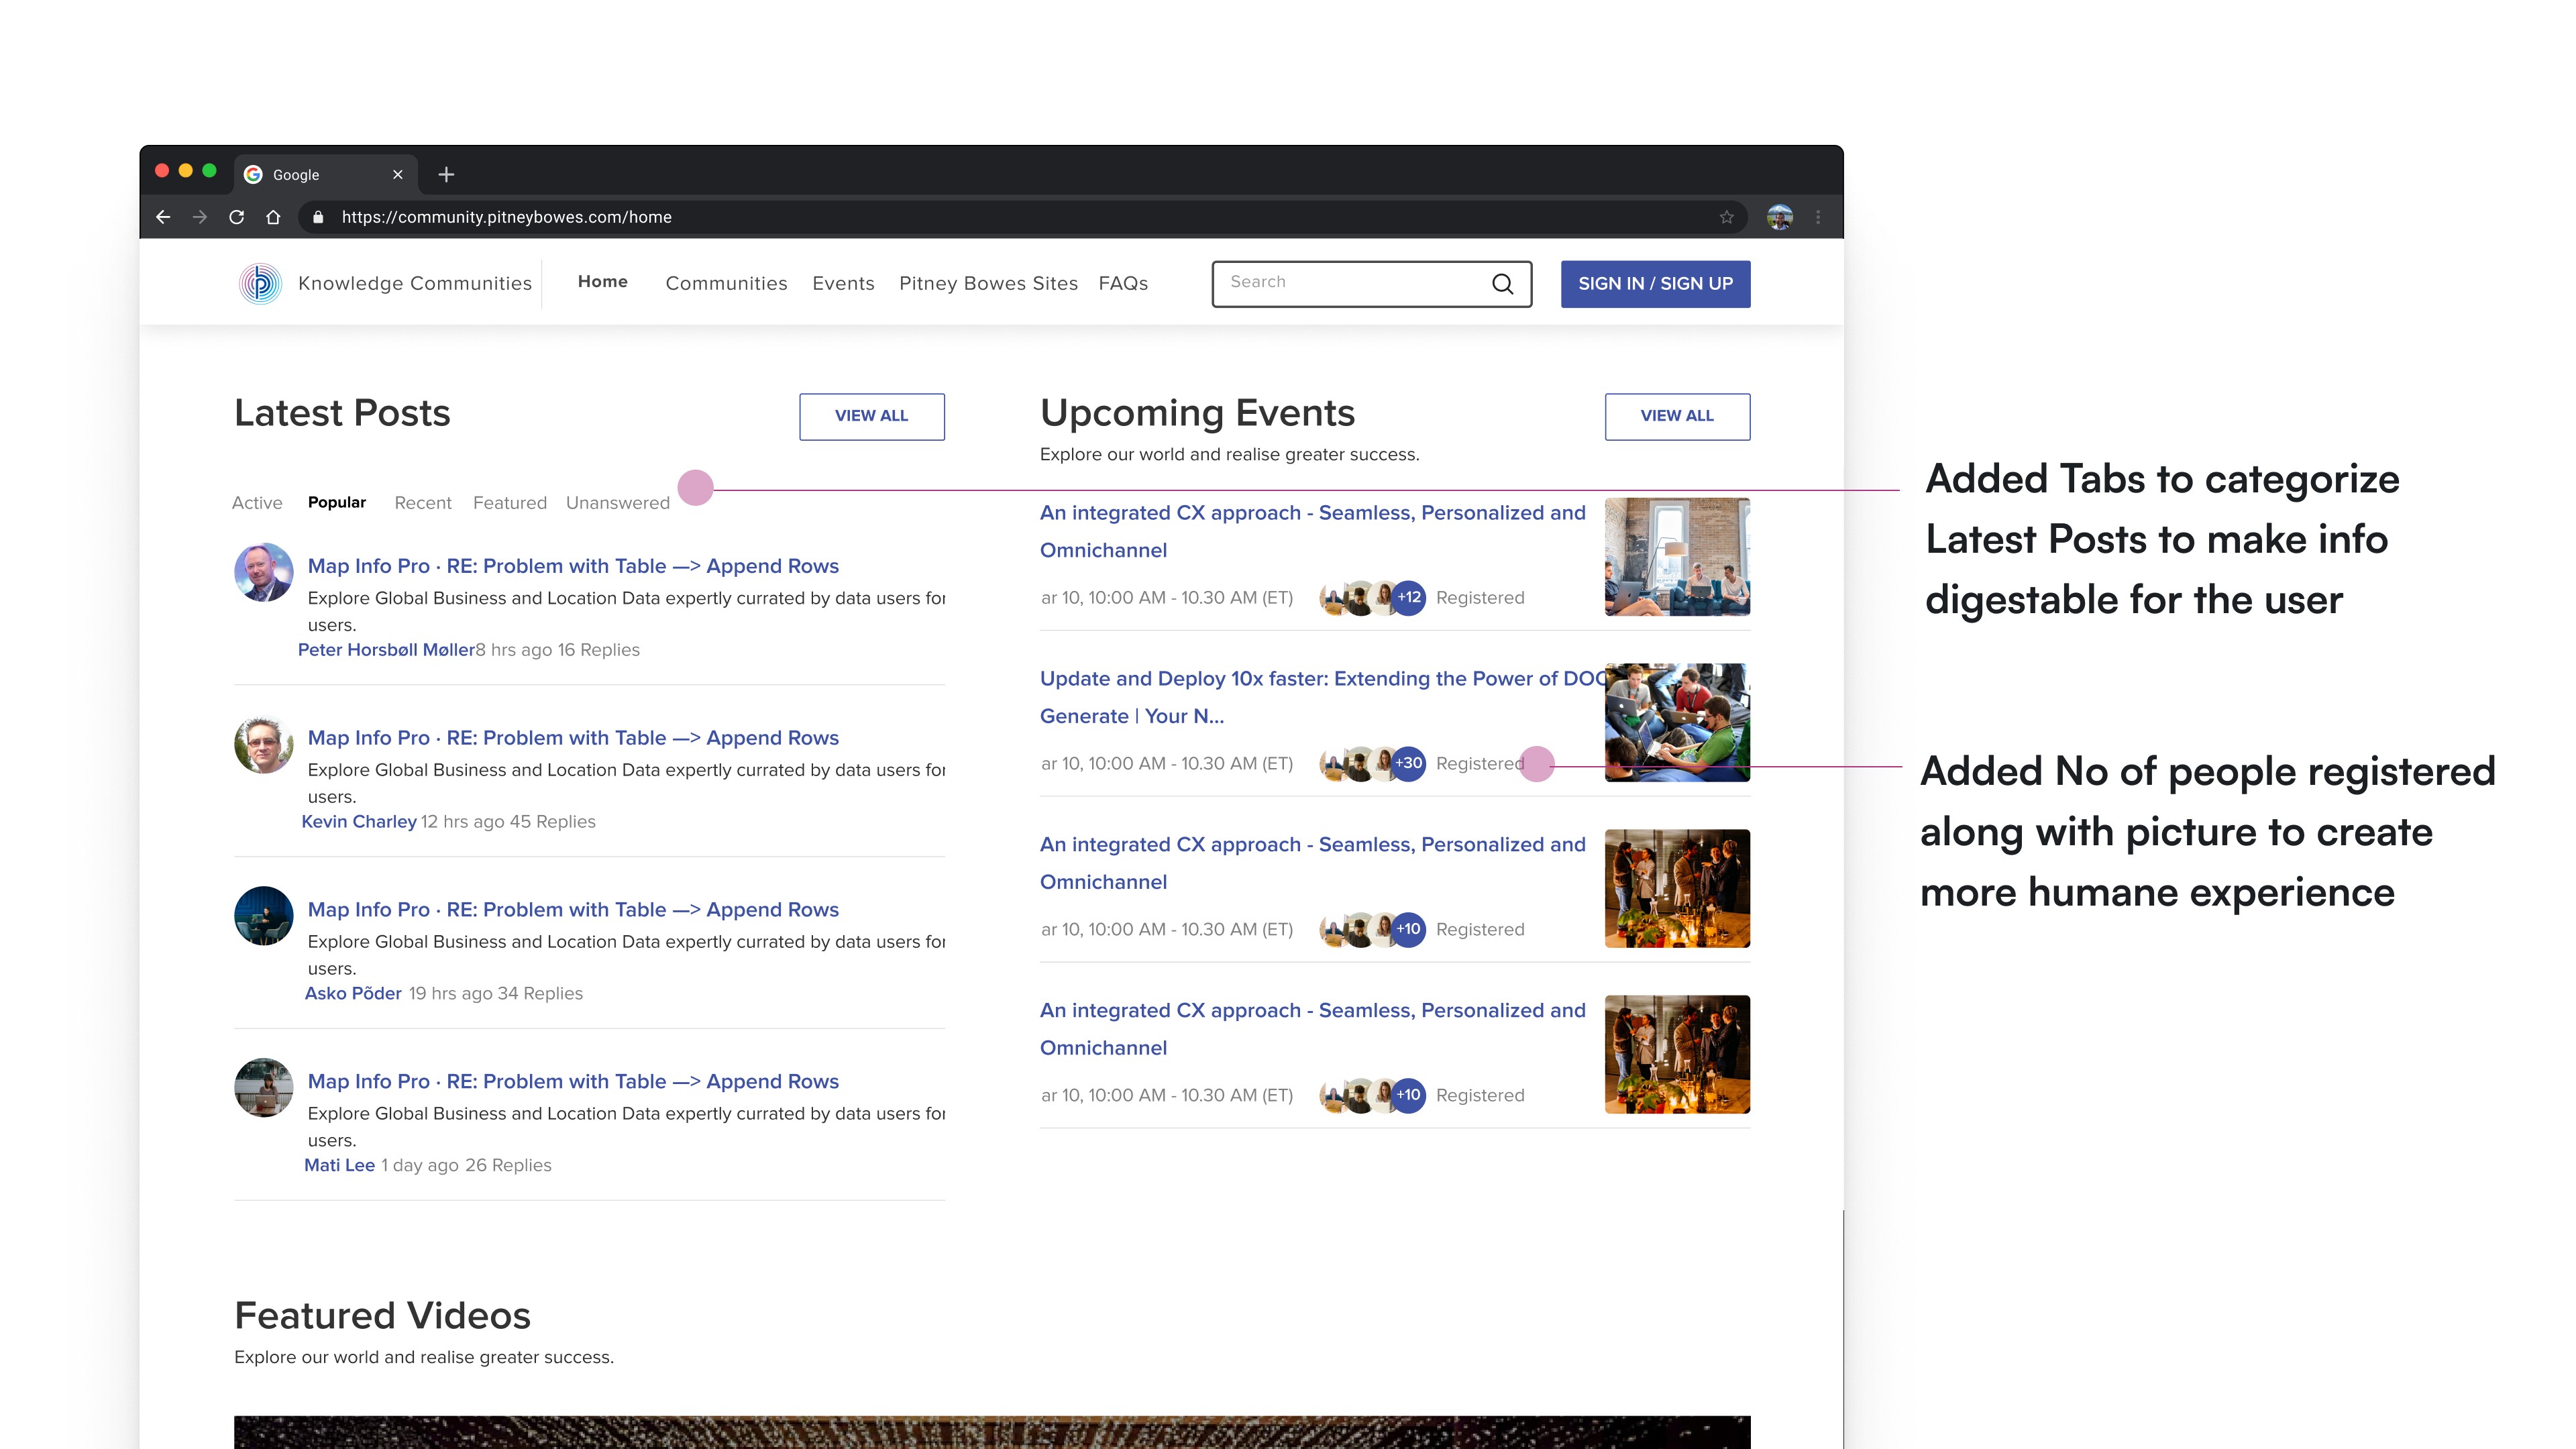The image size is (2576, 1449).
Task: Click VIEW ALL for Upcoming Events
Action: 1676,416
